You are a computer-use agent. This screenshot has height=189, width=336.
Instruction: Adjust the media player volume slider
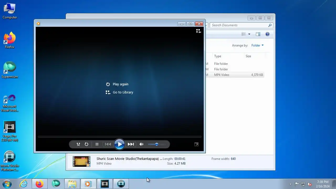[x=156, y=144]
